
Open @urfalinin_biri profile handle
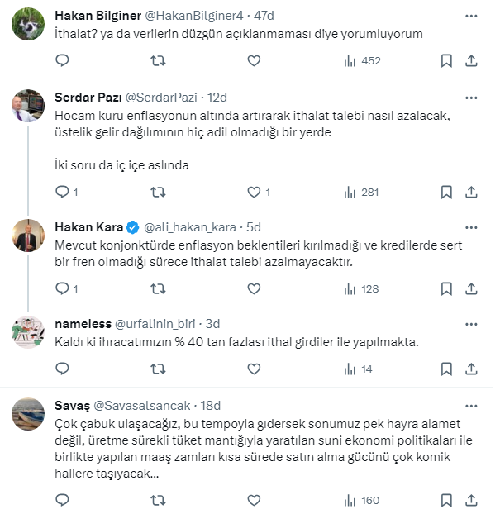(x=162, y=323)
